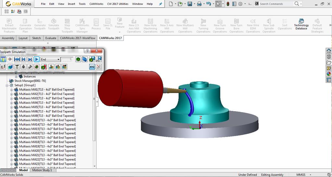Viewport: 332px width, 177px height.
Task: Open the File Explorer folder icon in the task pane
Action: pyautogui.click(x=329, y=62)
